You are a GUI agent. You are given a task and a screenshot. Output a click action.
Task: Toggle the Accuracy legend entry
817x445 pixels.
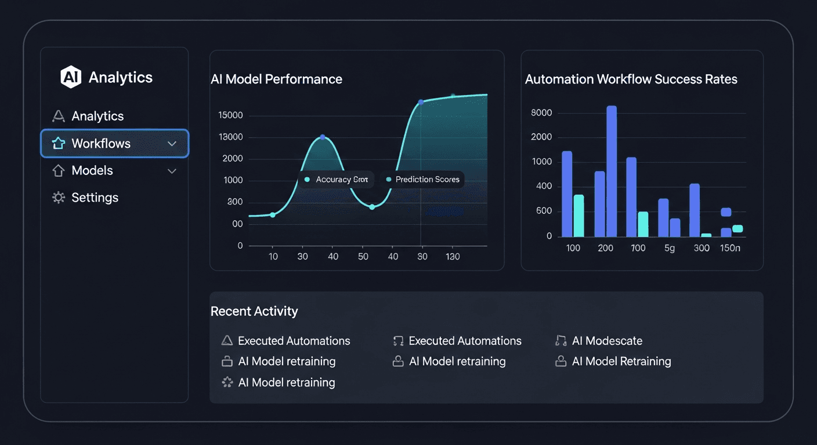point(337,180)
